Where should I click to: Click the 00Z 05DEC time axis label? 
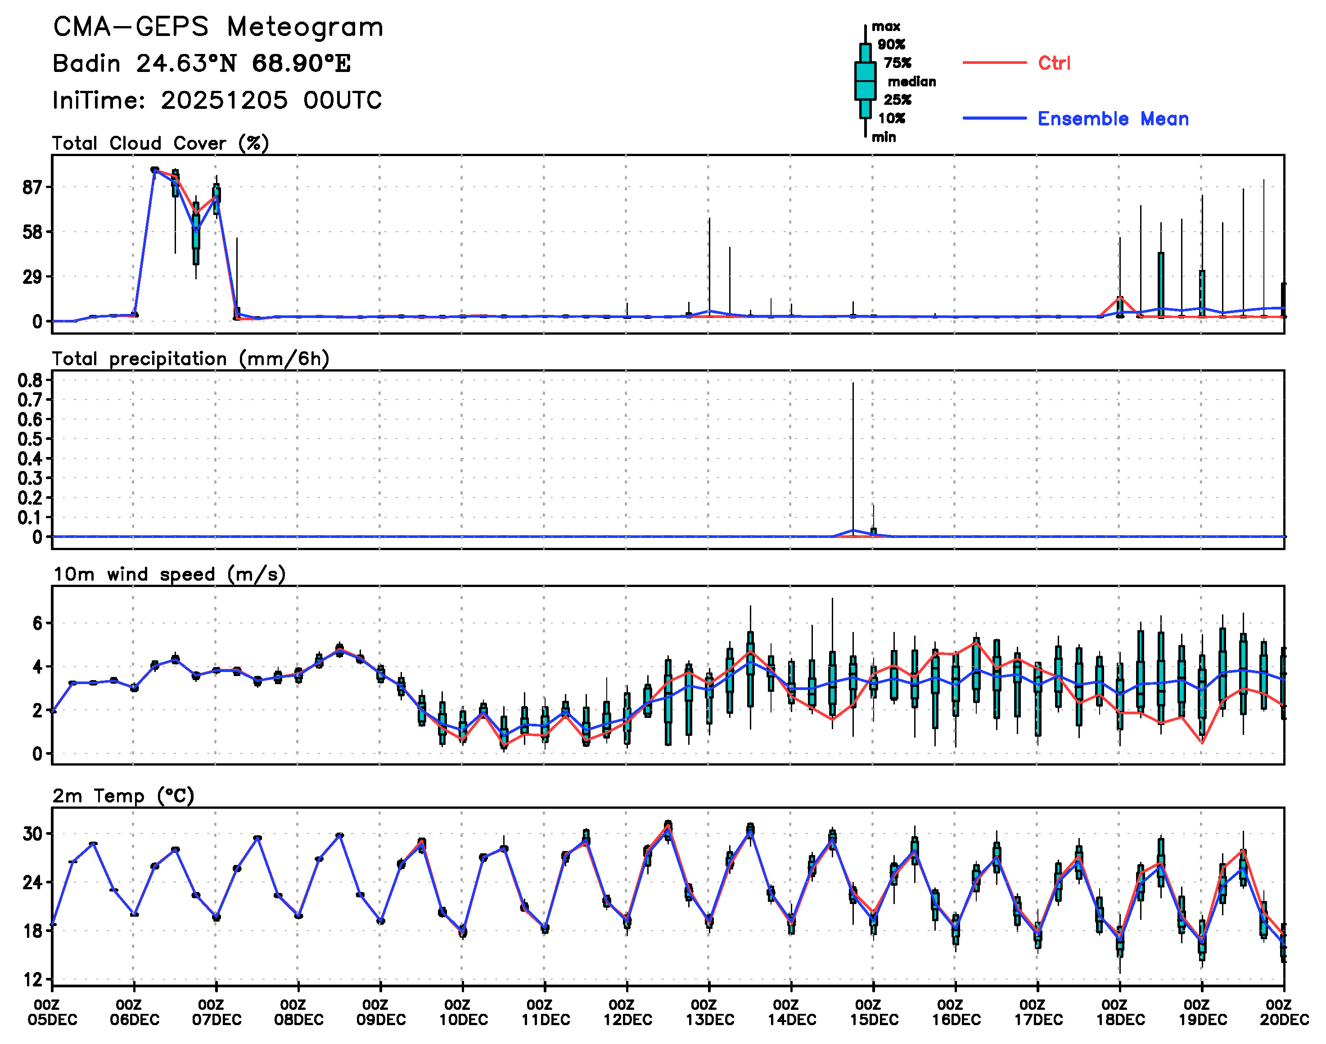click(x=52, y=1012)
